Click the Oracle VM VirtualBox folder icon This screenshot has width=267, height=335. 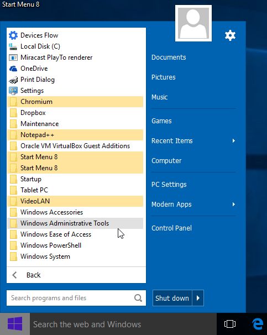pos(13,146)
